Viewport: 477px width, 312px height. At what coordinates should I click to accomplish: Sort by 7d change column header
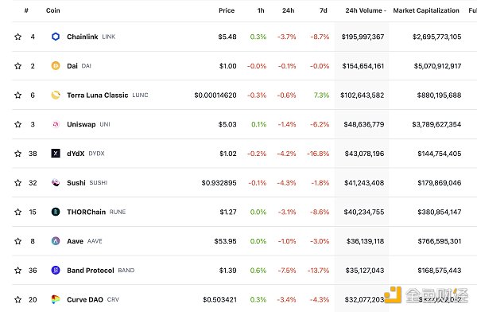pos(323,10)
